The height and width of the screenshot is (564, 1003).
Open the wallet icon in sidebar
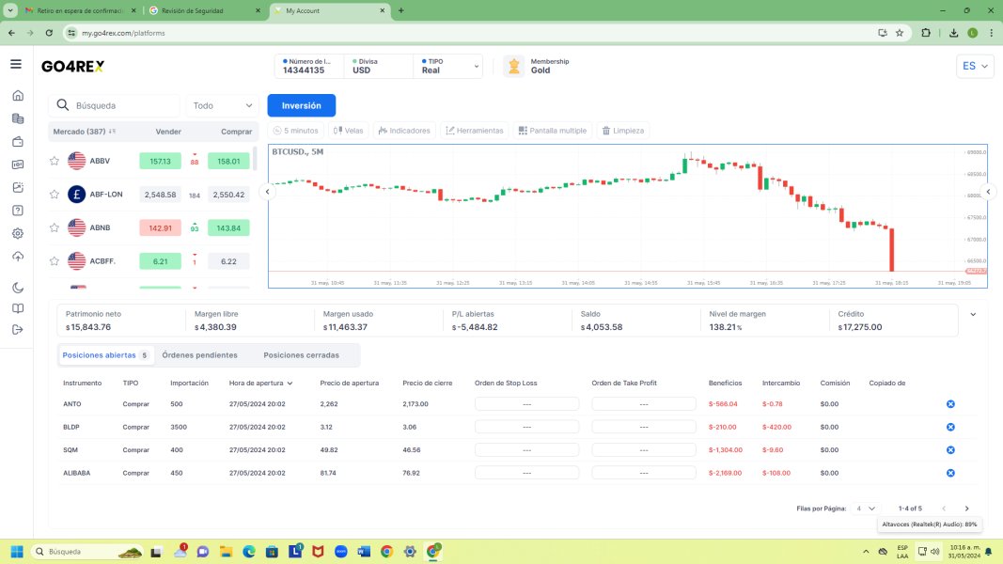pyautogui.click(x=17, y=142)
